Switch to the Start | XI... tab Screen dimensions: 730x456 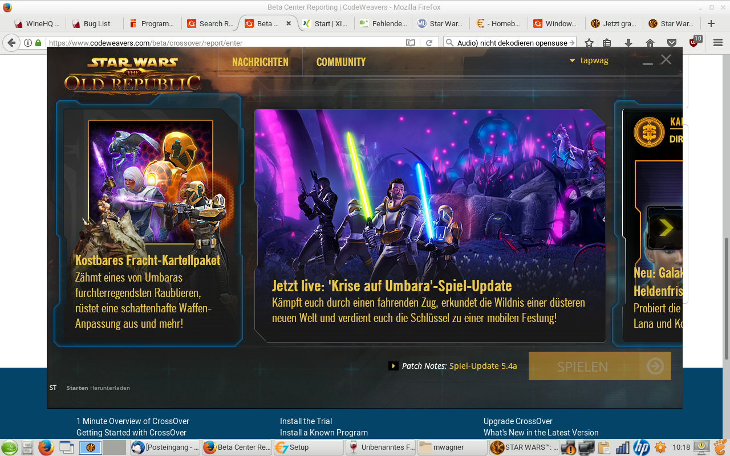[325, 23]
